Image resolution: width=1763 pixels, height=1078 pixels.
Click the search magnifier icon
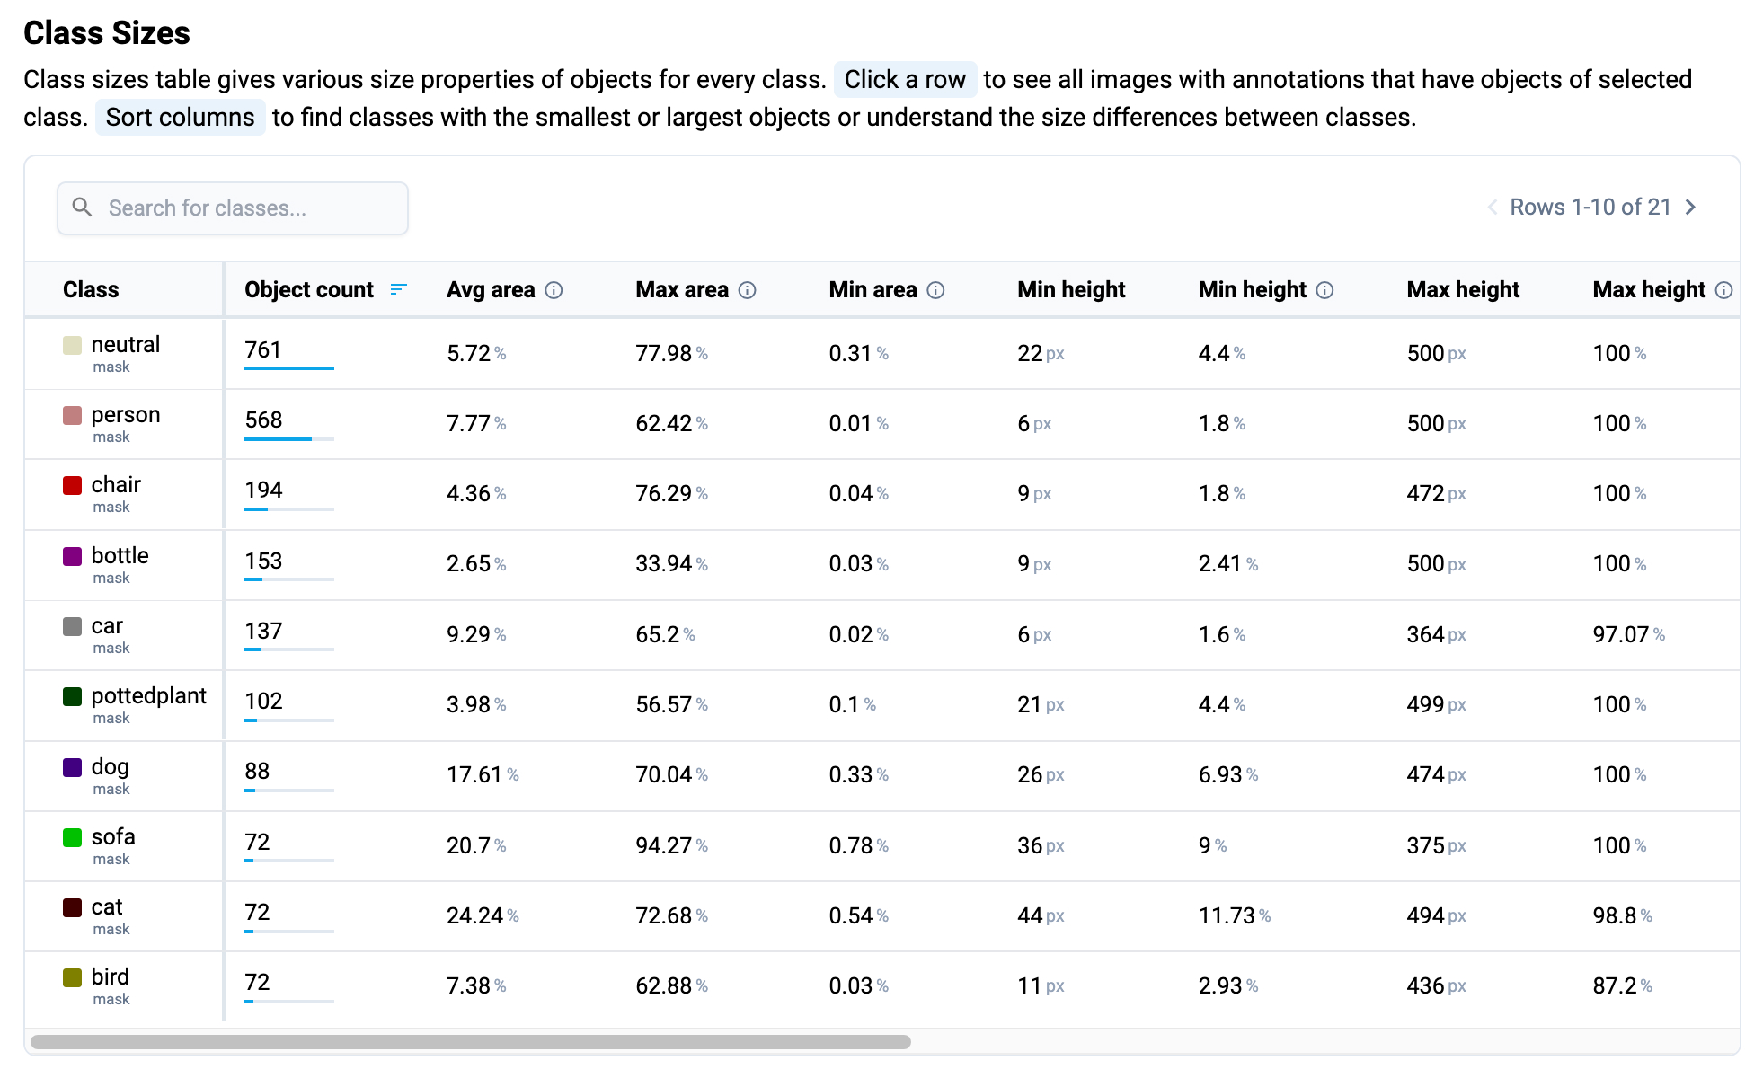pyautogui.click(x=82, y=208)
